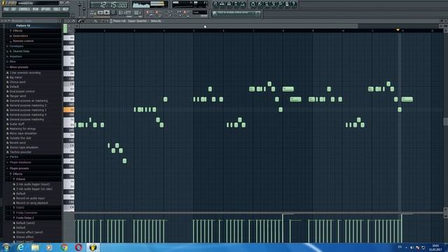Click the pattern number selector
Image resolution: width=448 pixels, height=252 pixels.
click(137, 13)
